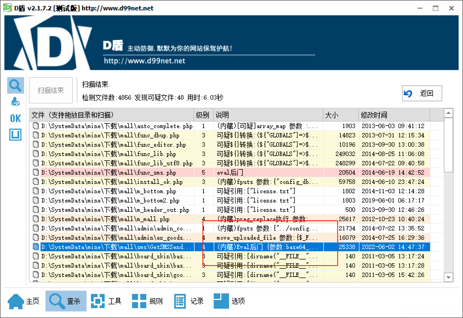Click file icon of m_bottom.php row
The height and width of the screenshot is (318, 463).
pyautogui.click(x=36, y=191)
